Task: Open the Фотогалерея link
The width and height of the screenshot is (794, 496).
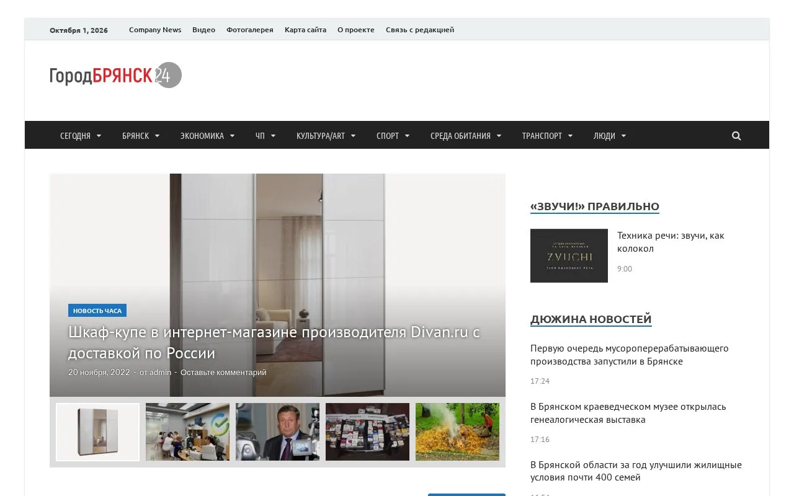Action: [x=249, y=30]
